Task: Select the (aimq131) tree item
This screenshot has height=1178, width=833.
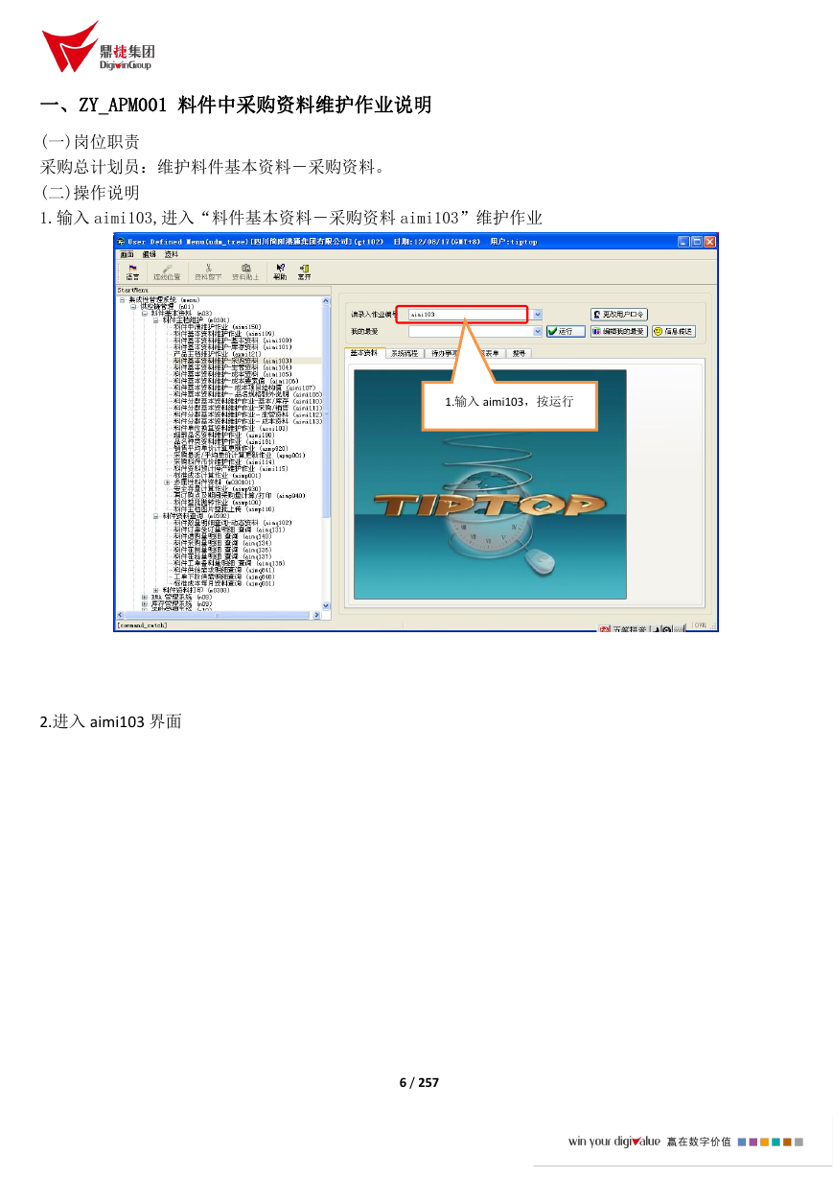Action: pyautogui.click(x=229, y=529)
